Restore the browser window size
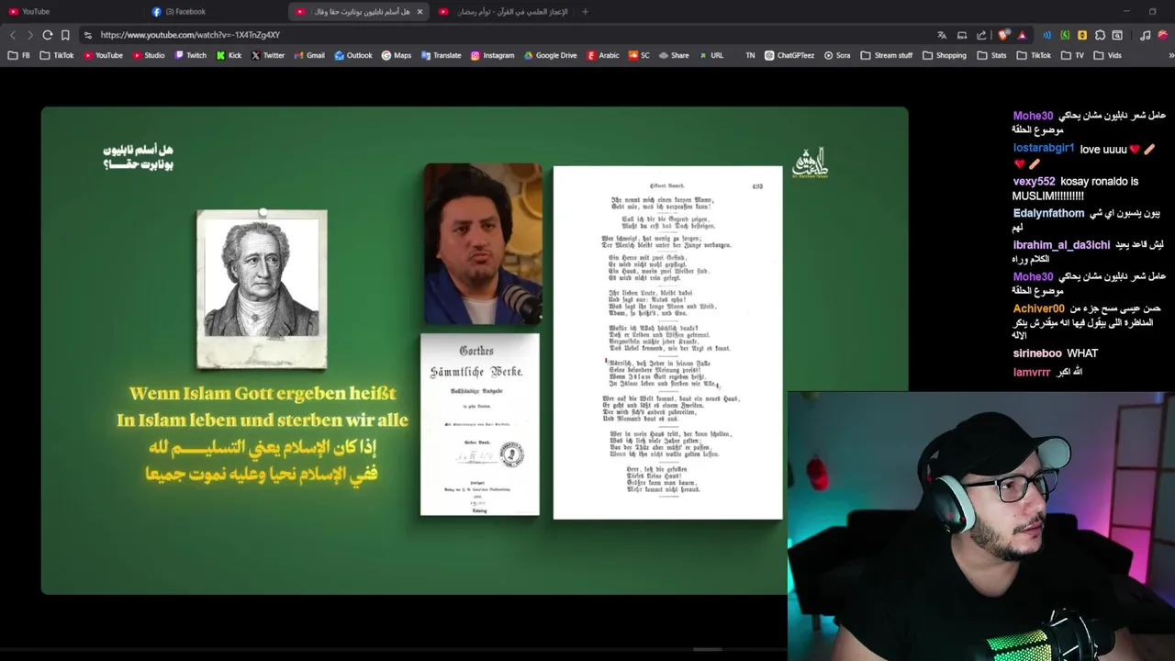The image size is (1175, 661). [1152, 12]
